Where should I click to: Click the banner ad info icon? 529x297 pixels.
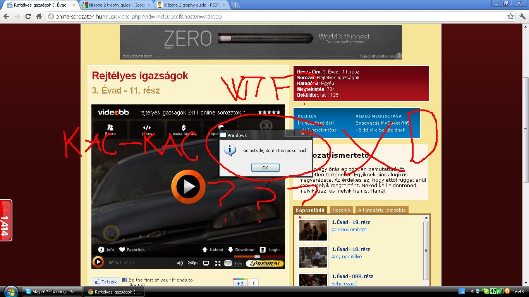pyautogui.click(x=399, y=56)
